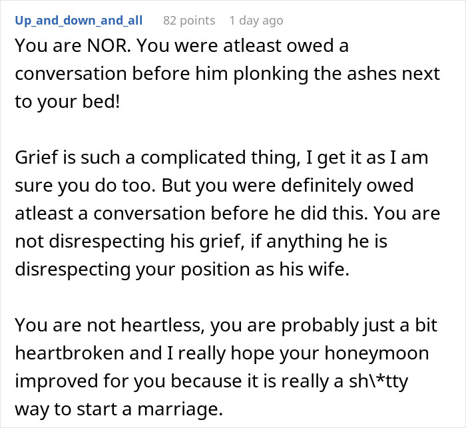Click the word Grief
The width and height of the screenshot is (466, 428).
click(x=37, y=157)
